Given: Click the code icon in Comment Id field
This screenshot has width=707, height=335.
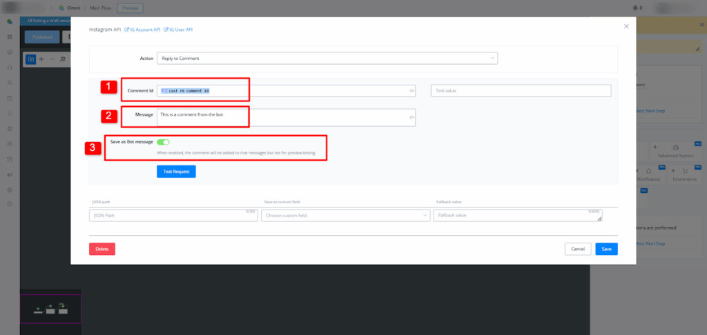Looking at the screenshot, I should pos(411,91).
